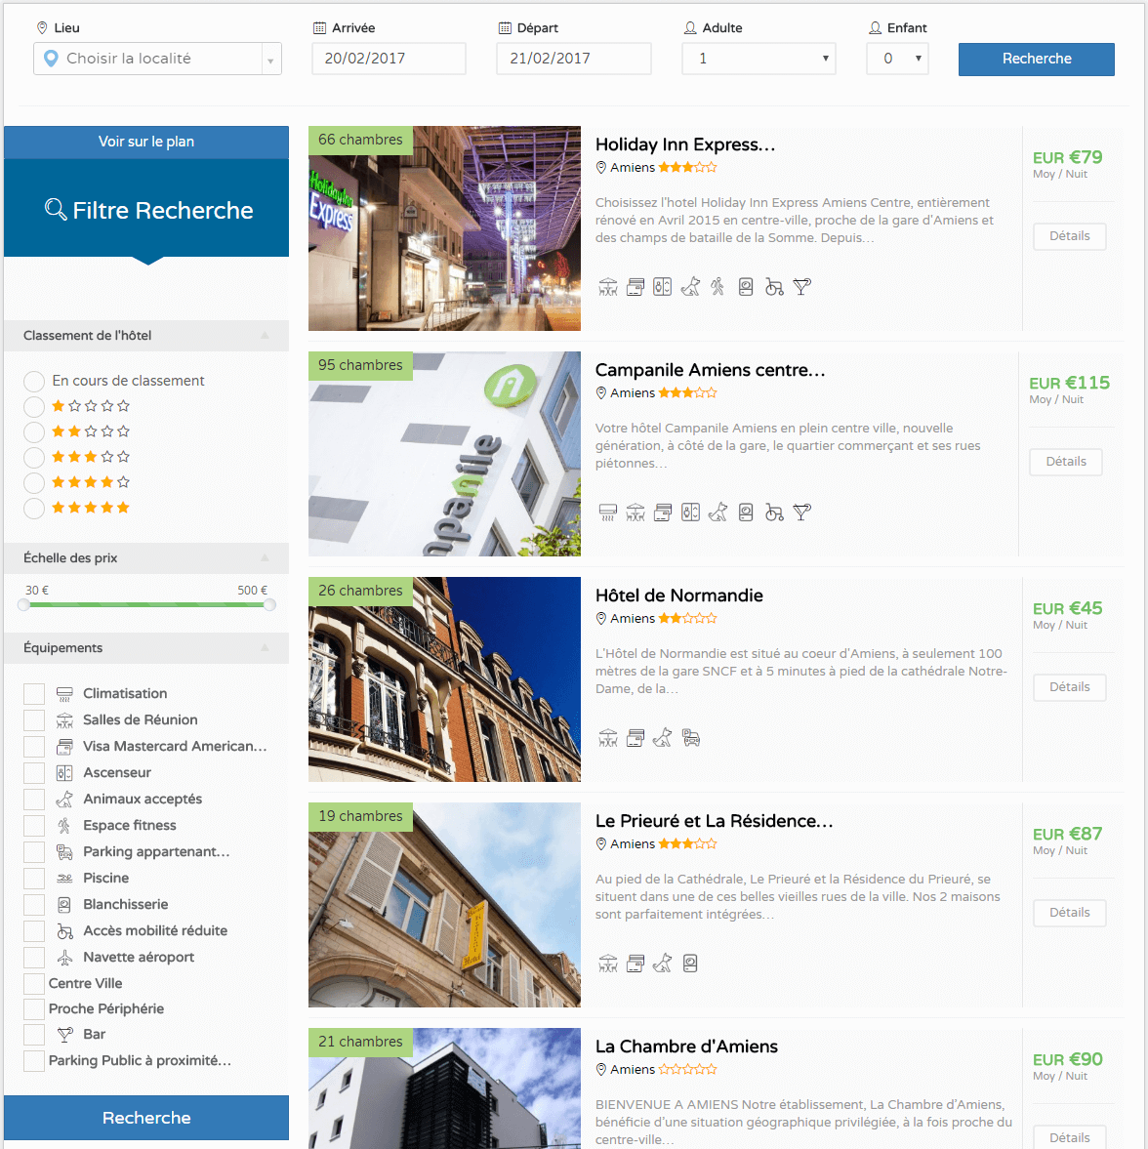The height and width of the screenshot is (1149, 1148).
Task: Click the Holiday Inn Express photo thumbnail
Action: click(445, 228)
